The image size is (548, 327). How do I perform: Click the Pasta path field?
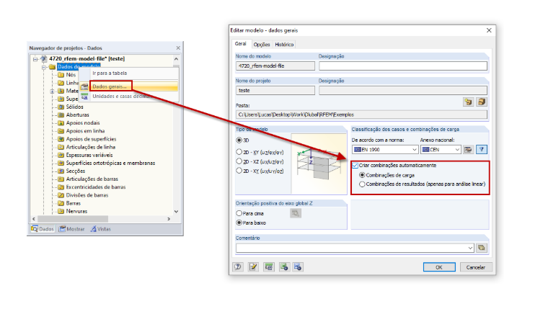[361, 115]
